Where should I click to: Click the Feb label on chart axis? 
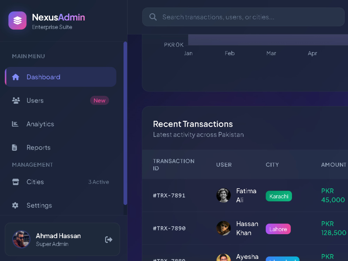click(x=229, y=53)
